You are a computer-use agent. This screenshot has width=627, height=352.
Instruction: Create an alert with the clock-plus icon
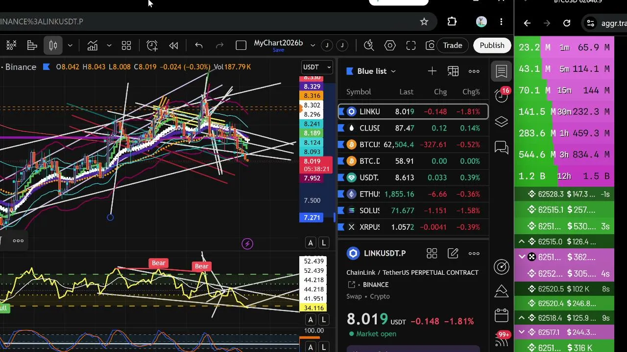point(152,45)
